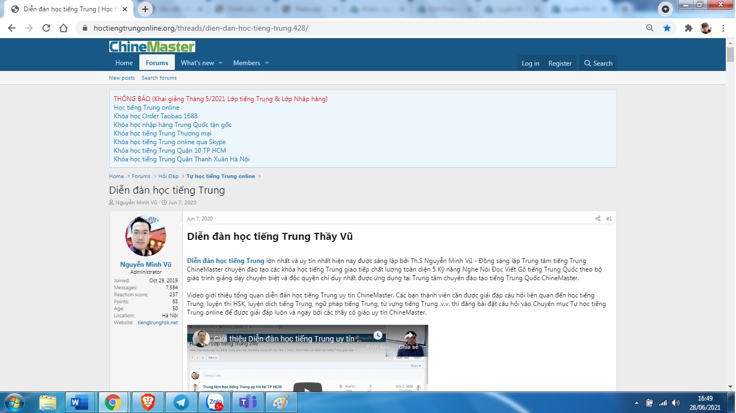Launch Zalo from the taskbar
Image resolution: width=736 pixels, height=413 pixels.
(214, 402)
